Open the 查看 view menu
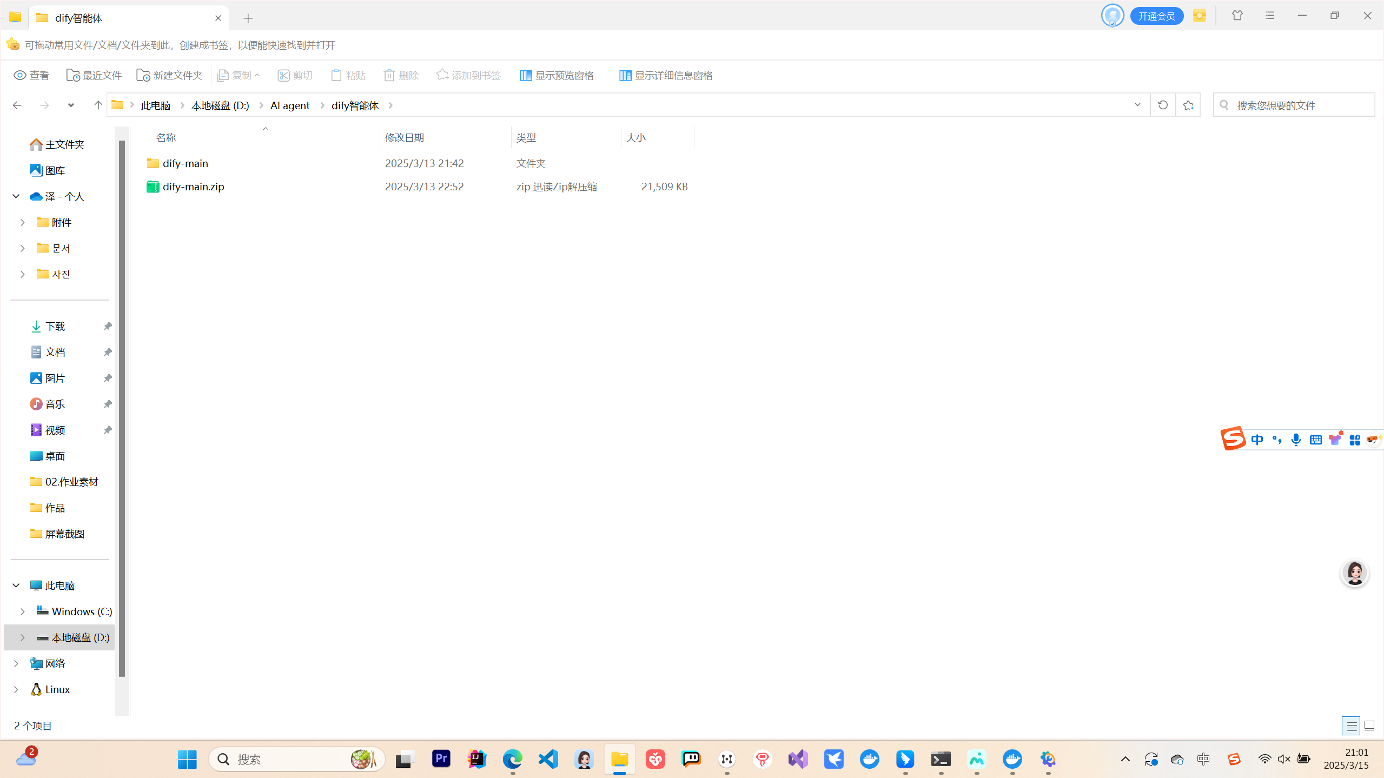The width and height of the screenshot is (1384, 778). [31, 75]
